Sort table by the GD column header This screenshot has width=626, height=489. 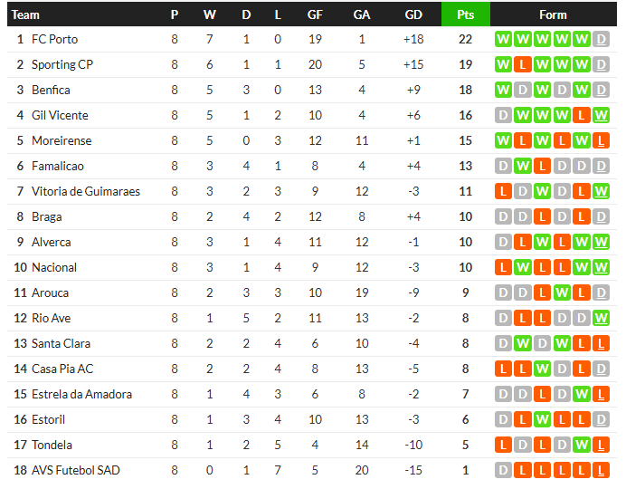pos(413,14)
